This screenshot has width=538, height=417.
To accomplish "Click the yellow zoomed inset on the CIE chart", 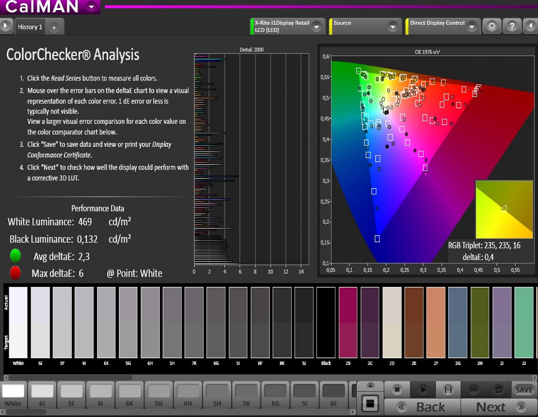I will click(x=504, y=209).
